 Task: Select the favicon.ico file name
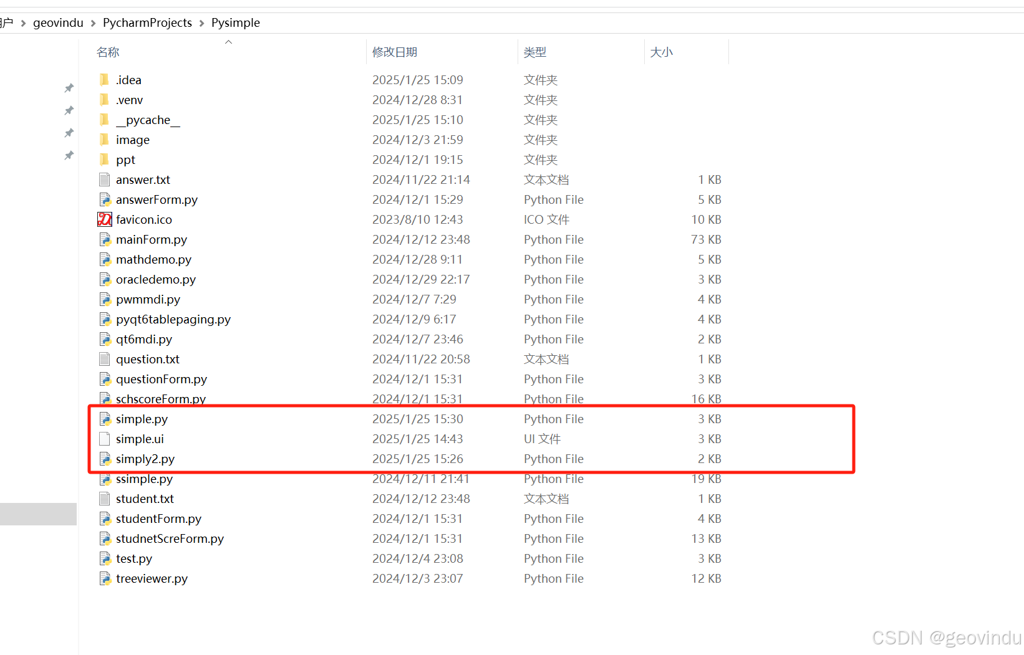[144, 219]
